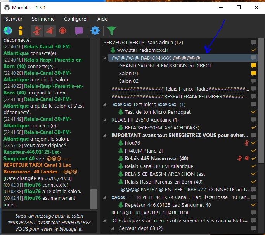Click authenticated checkmark beside www.star-radiomixxx.fr
265x235 pixels.
click(x=253, y=50)
